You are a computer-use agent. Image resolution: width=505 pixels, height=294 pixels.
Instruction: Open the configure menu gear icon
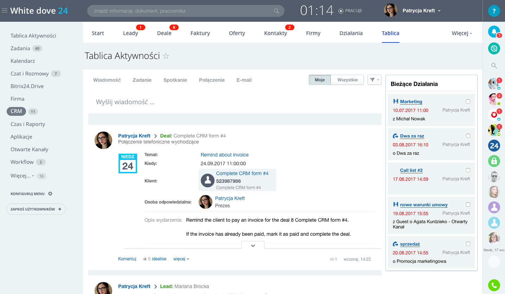point(50,194)
